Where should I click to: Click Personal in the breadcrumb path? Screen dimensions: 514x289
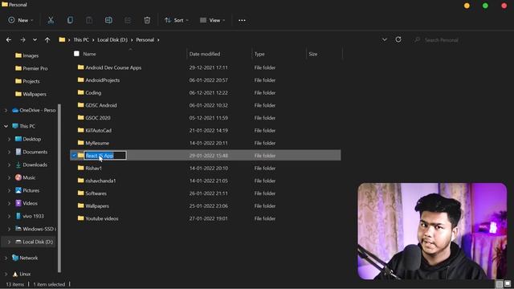(145, 39)
